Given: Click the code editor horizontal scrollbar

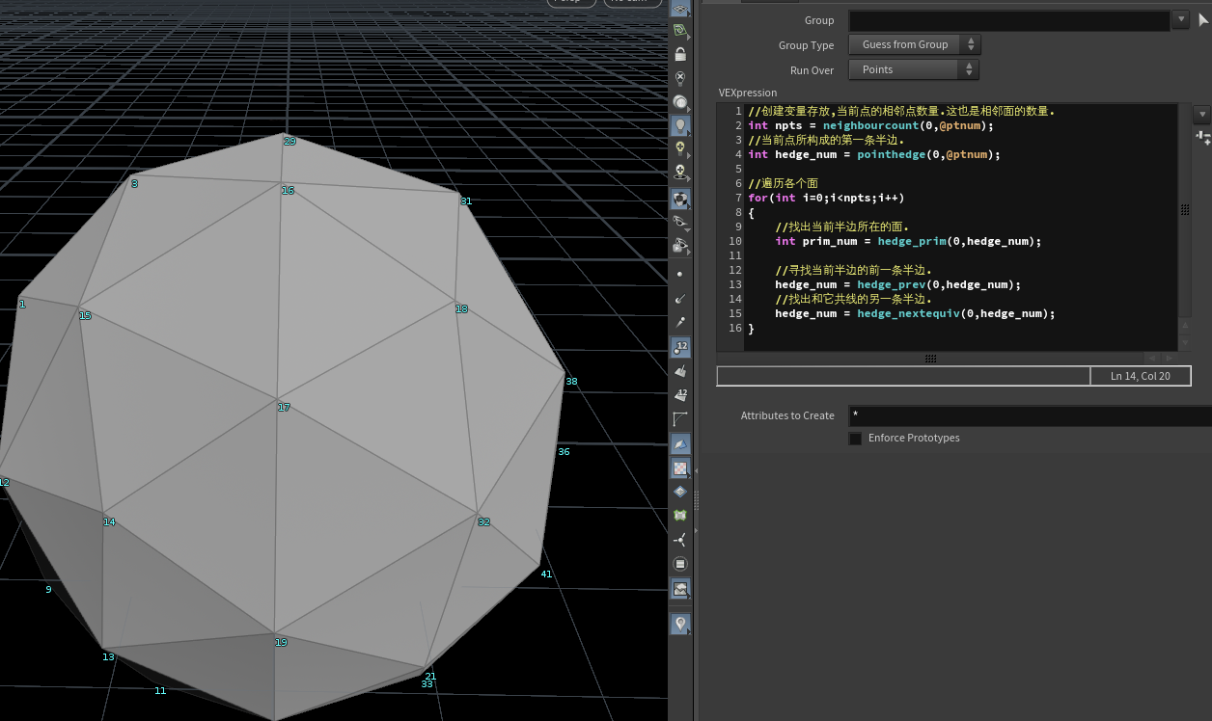Looking at the screenshot, I should (930, 359).
